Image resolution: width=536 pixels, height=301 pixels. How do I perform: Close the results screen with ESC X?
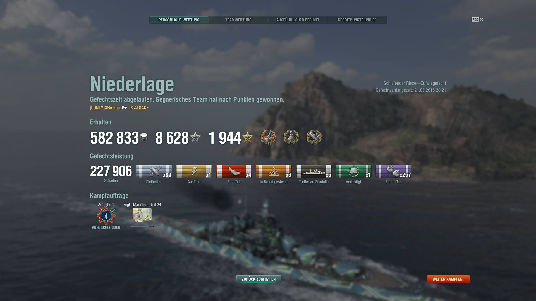point(477,20)
